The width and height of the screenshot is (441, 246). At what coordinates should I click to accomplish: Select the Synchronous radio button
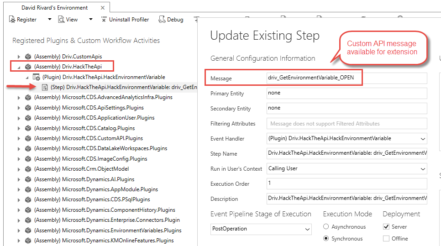click(x=326, y=238)
